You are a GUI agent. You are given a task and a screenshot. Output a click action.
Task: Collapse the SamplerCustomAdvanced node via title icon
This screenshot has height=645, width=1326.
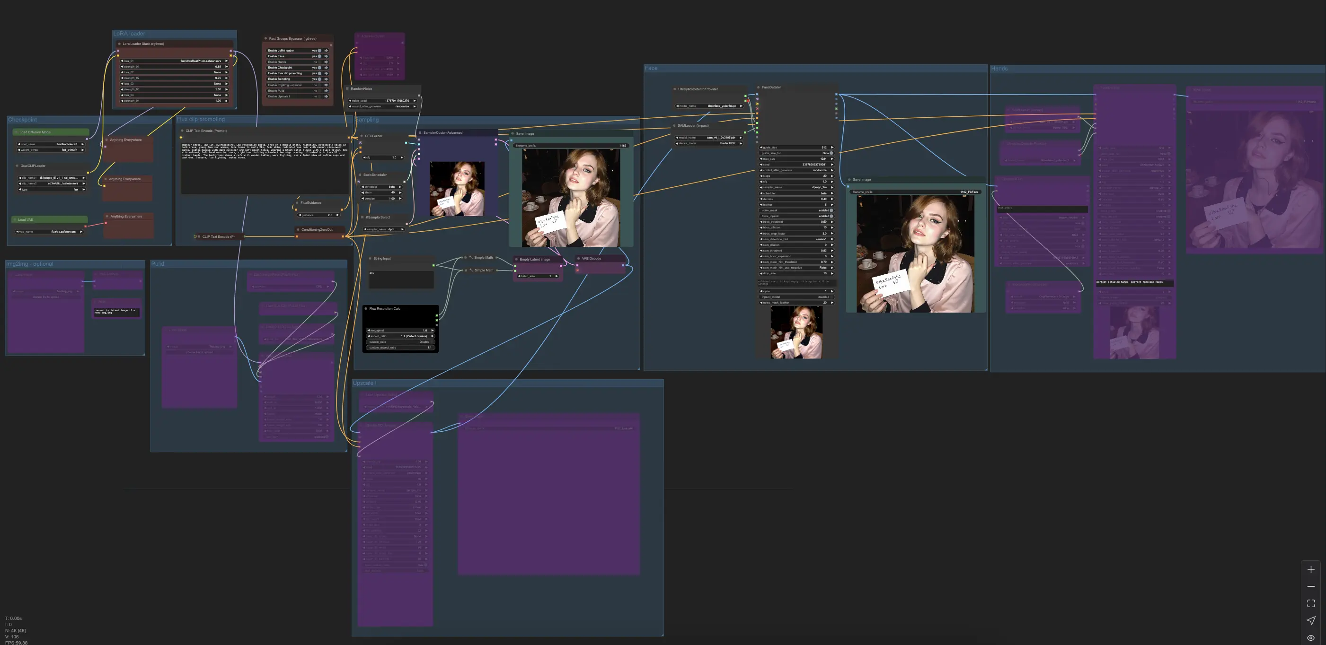coord(420,133)
